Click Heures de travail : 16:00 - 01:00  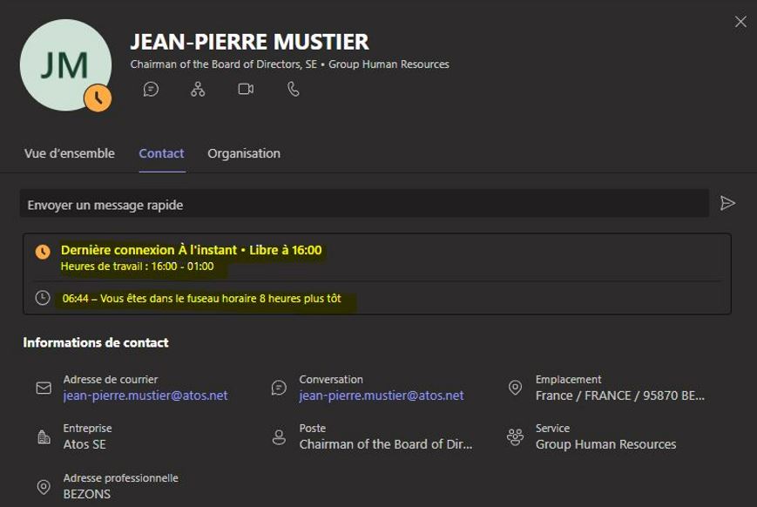coord(137,266)
